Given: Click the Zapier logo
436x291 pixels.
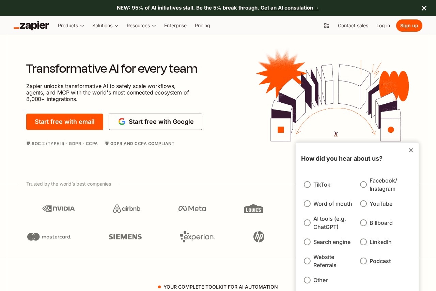Looking at the screenshot, I should pos(31,26).
